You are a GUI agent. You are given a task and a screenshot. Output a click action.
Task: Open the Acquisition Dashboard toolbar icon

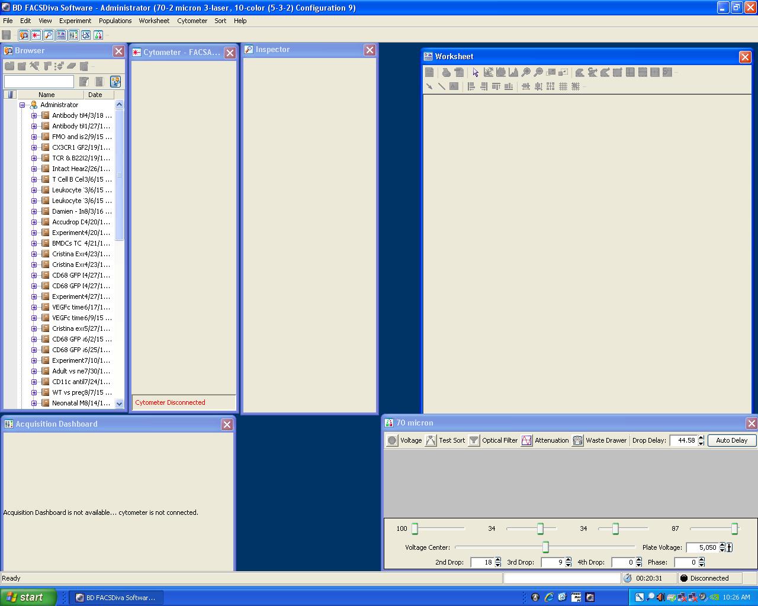(73, 35)
